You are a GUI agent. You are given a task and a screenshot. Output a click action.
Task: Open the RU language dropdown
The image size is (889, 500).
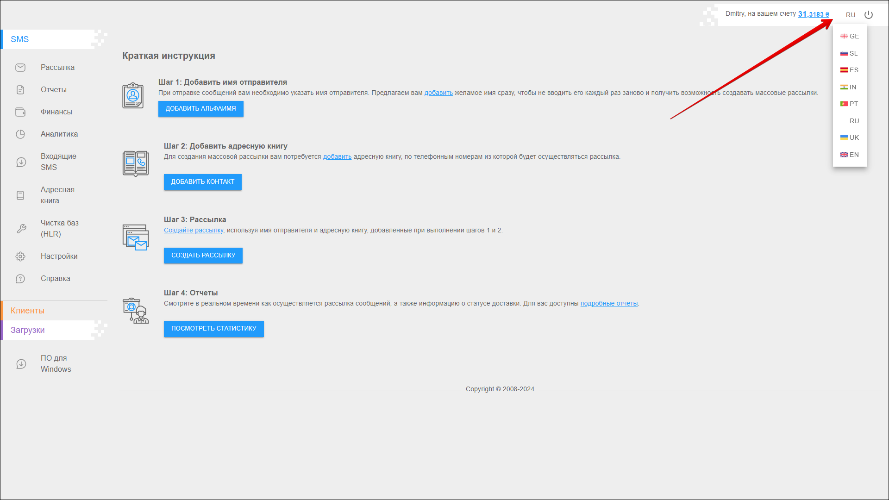coord(851,15)
